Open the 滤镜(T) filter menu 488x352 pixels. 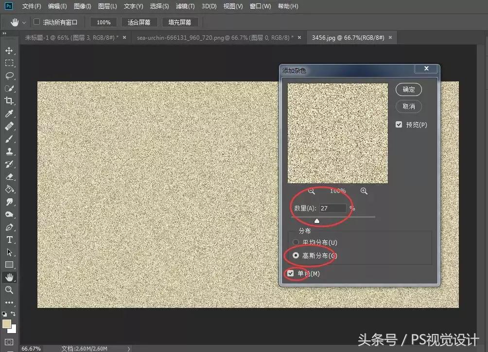(x=185, y=6)
